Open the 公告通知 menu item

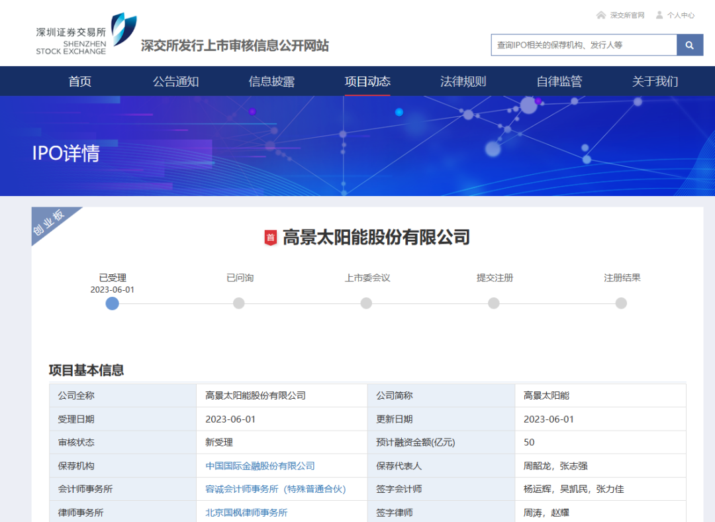point(175,81)
